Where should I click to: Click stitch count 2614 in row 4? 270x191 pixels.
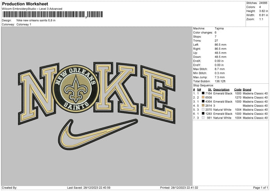208,106
